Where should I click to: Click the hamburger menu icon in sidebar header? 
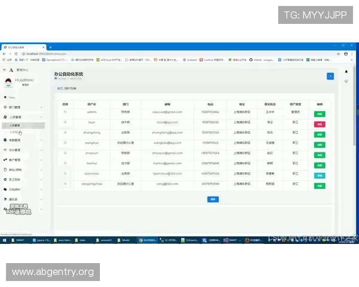pos(5,70)
